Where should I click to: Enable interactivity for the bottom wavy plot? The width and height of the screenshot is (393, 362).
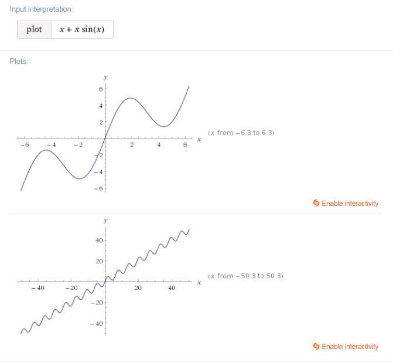click(350, 347)
